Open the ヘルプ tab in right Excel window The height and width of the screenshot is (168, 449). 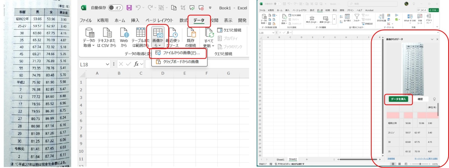tap(359, 10)
